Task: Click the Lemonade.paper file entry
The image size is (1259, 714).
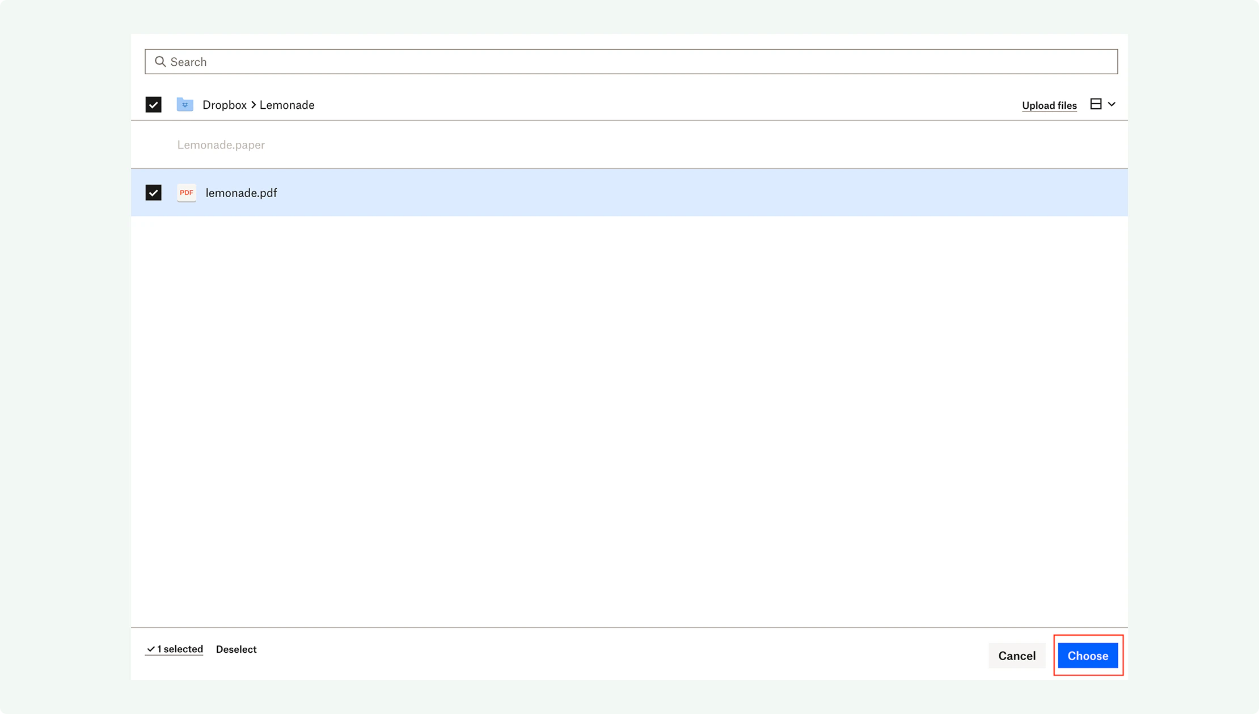Action: (x=221, y=145)
